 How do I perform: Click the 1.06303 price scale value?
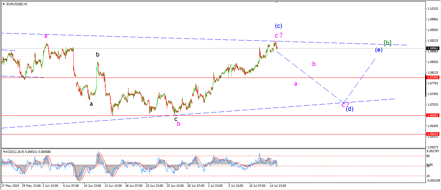coord(432,126)
